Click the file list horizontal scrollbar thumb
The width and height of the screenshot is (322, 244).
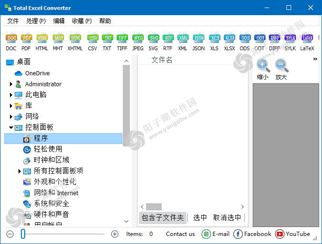[x=154, y=207]
